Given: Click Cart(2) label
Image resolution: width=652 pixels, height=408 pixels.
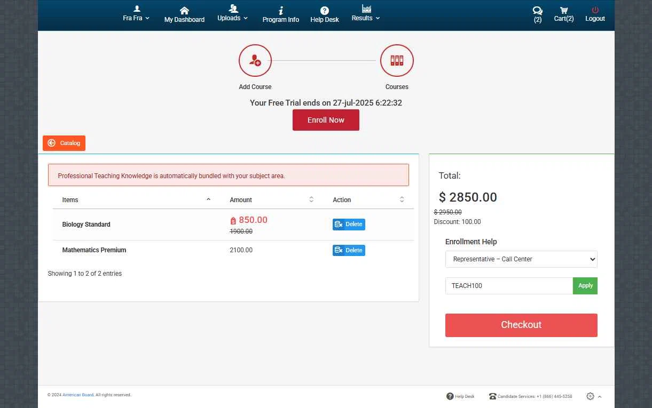Looking at the screenshot, I should click(x=564, y=19).
